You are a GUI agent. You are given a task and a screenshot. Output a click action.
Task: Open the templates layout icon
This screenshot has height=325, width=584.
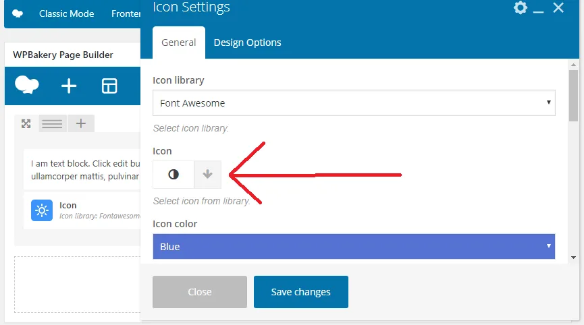109,86
